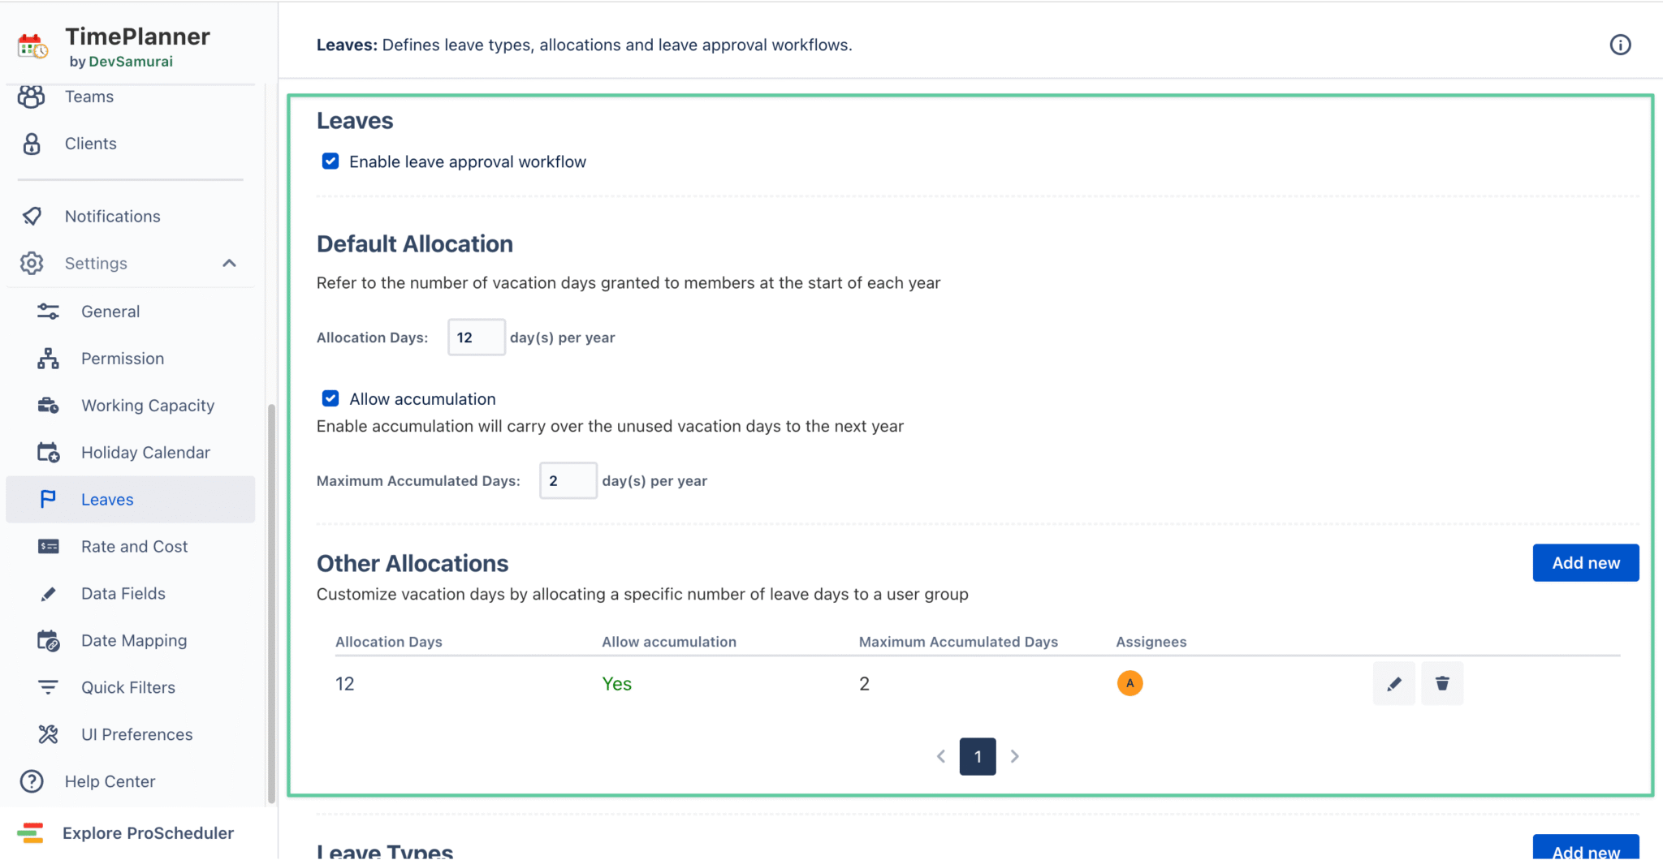Viewport: 1663px width, 860px height.
Task: Focus the Allocation Days input field
Action: coord(477,338)
